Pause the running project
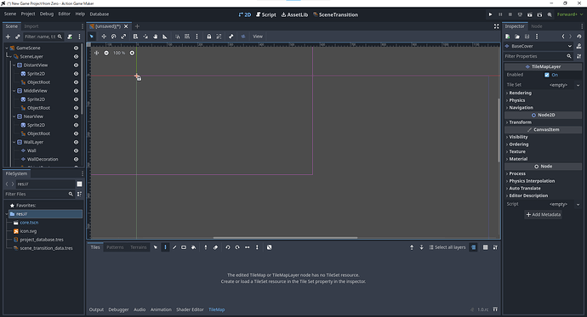The height and width of the screenshot is (317, 587). click(x=500, y=14)
